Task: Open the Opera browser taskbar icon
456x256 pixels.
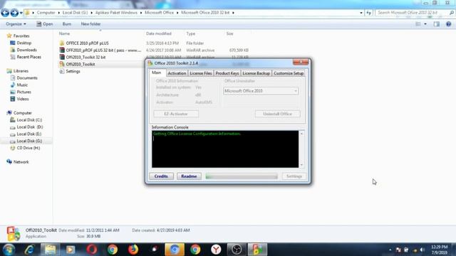Action: click(x=92, y=250)
